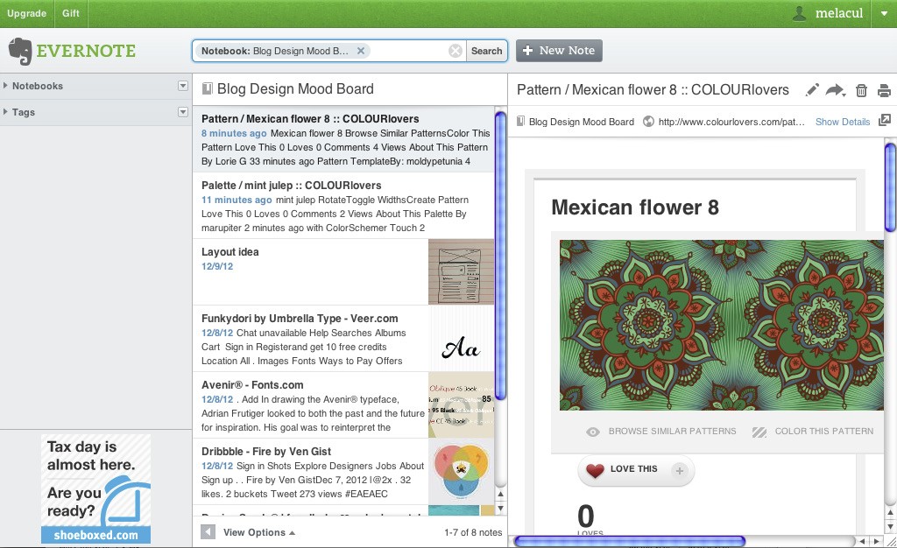Viewport: 897px width, 548px height.
Task: Expand the Tags tree section
Action: tap(5, 112)
